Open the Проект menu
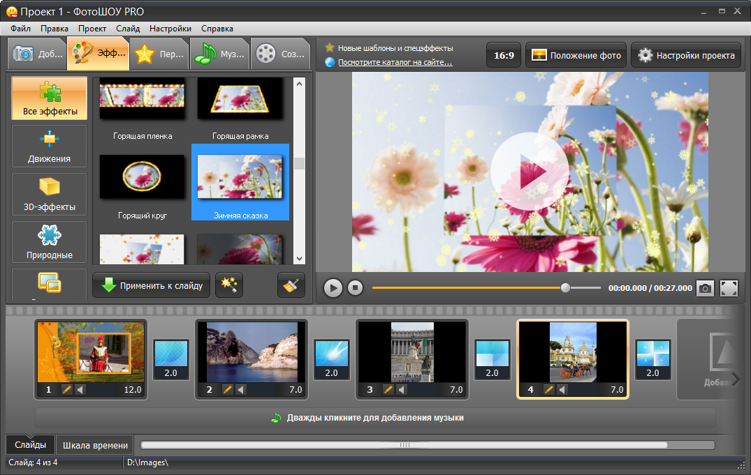The width and height of the screenshot is (751, 475). (92, 29)
